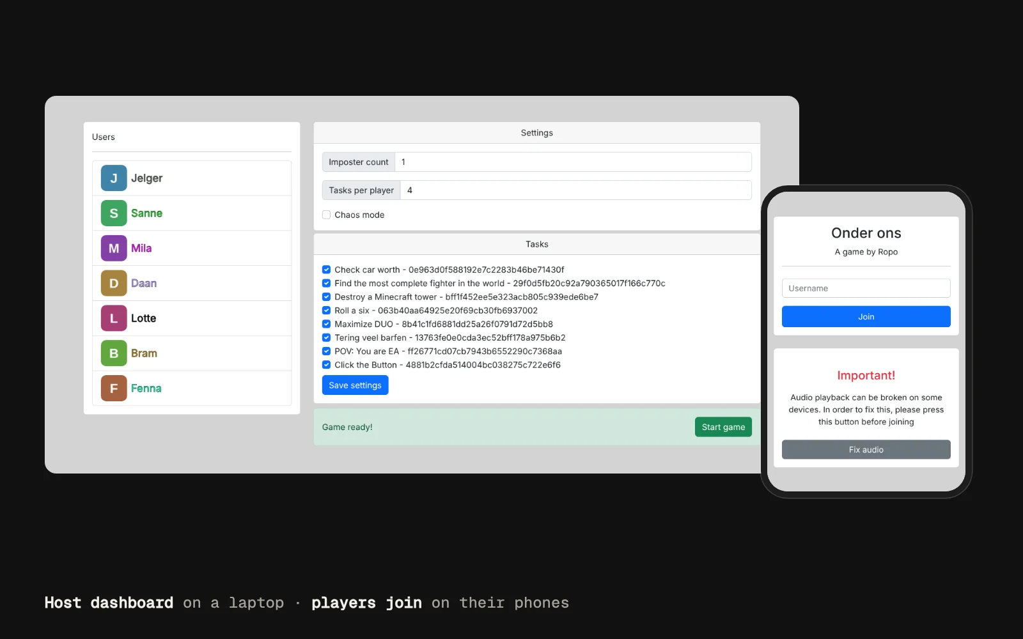Click the Onder ons title on phone
The height and width of the screenshot is (639, 1023).
(866, 233)
